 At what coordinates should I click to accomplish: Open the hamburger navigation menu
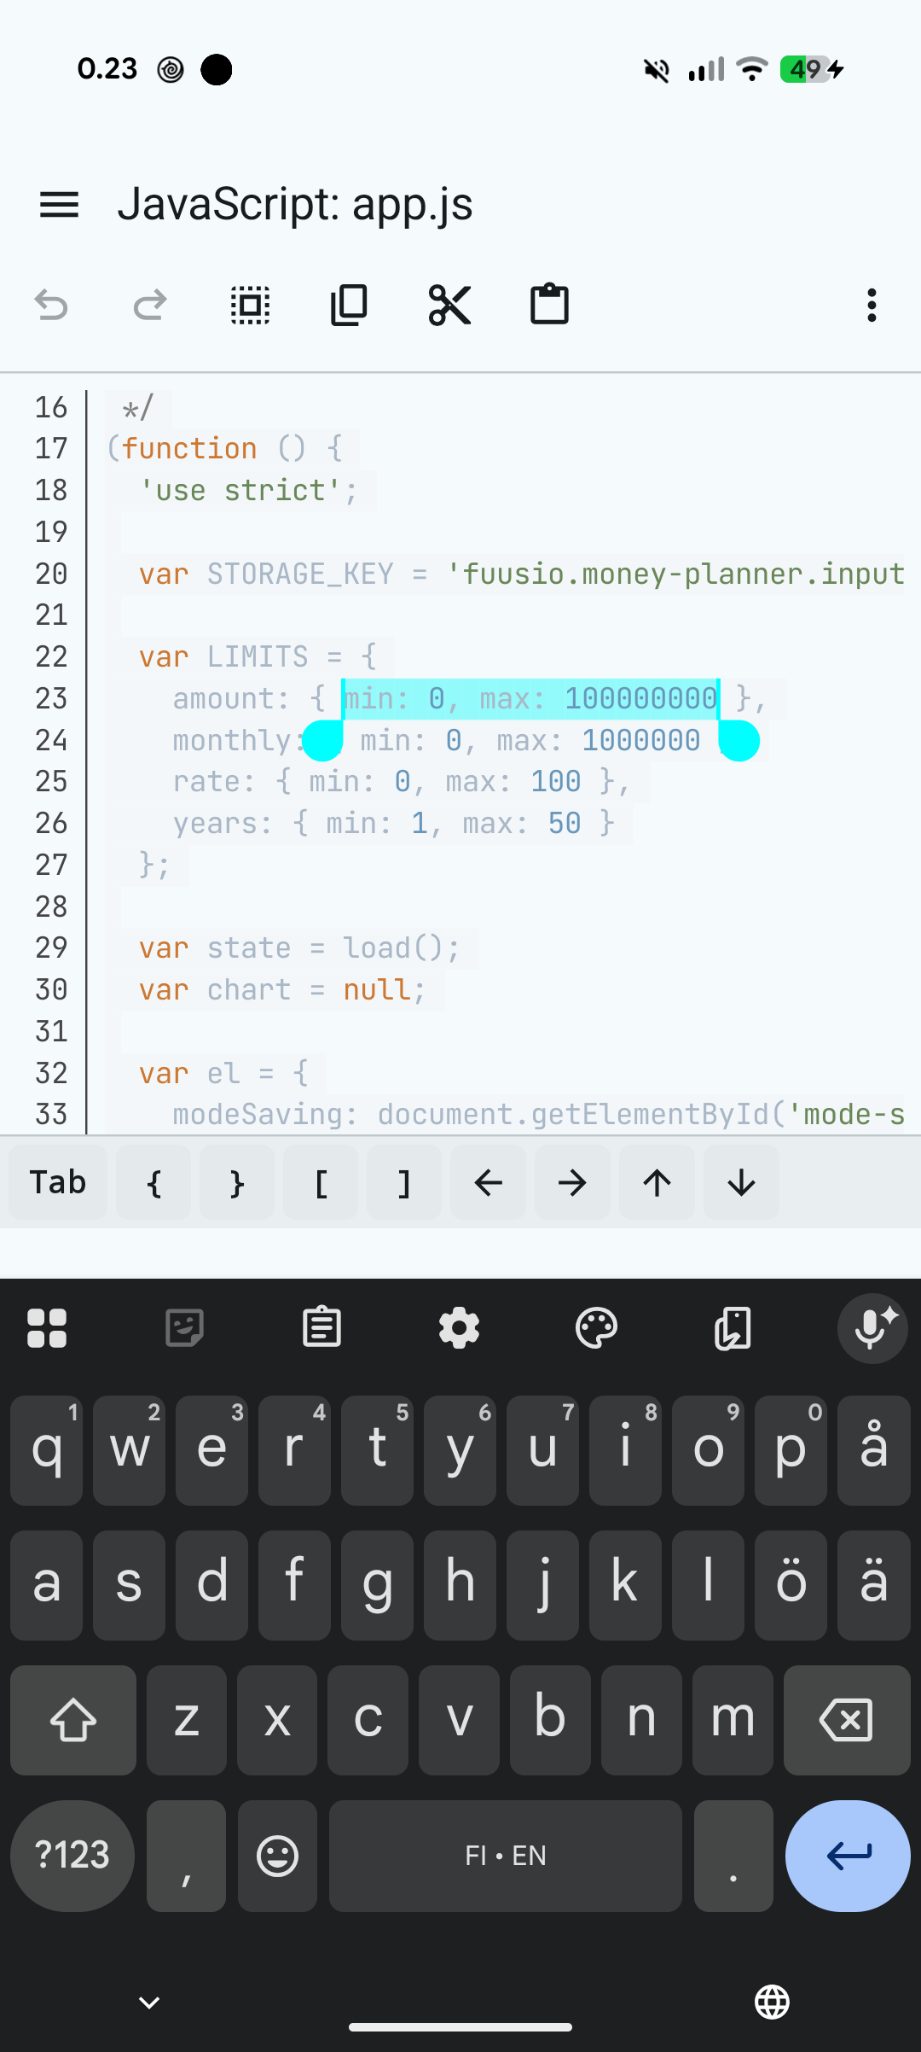click(59, 205)
